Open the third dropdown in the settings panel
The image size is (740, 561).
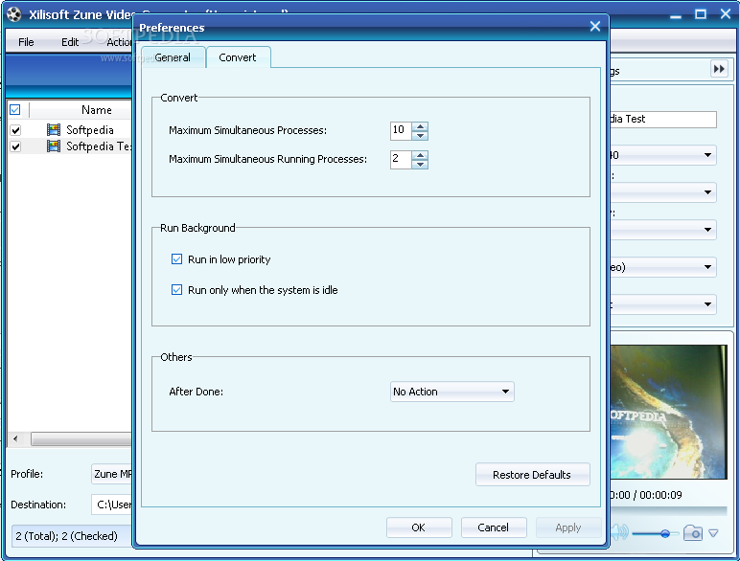662,230
